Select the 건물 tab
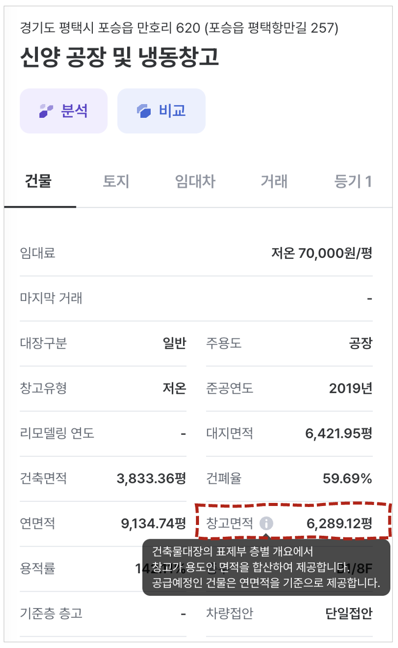The image size is (398, 648). [38, 181]
